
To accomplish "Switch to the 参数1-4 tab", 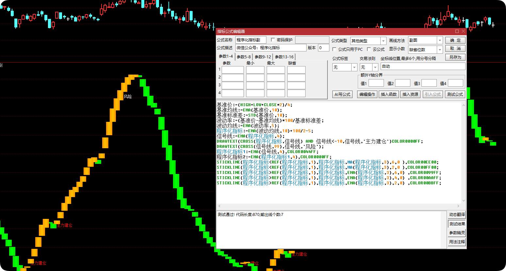I will point(226,56).
